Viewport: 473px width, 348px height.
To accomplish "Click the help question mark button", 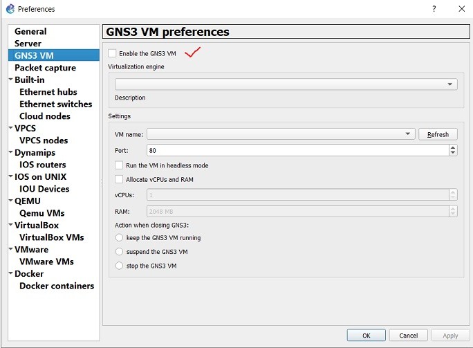I will coord(434,9).
